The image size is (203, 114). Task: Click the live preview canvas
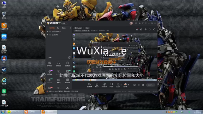click(115, 57)
